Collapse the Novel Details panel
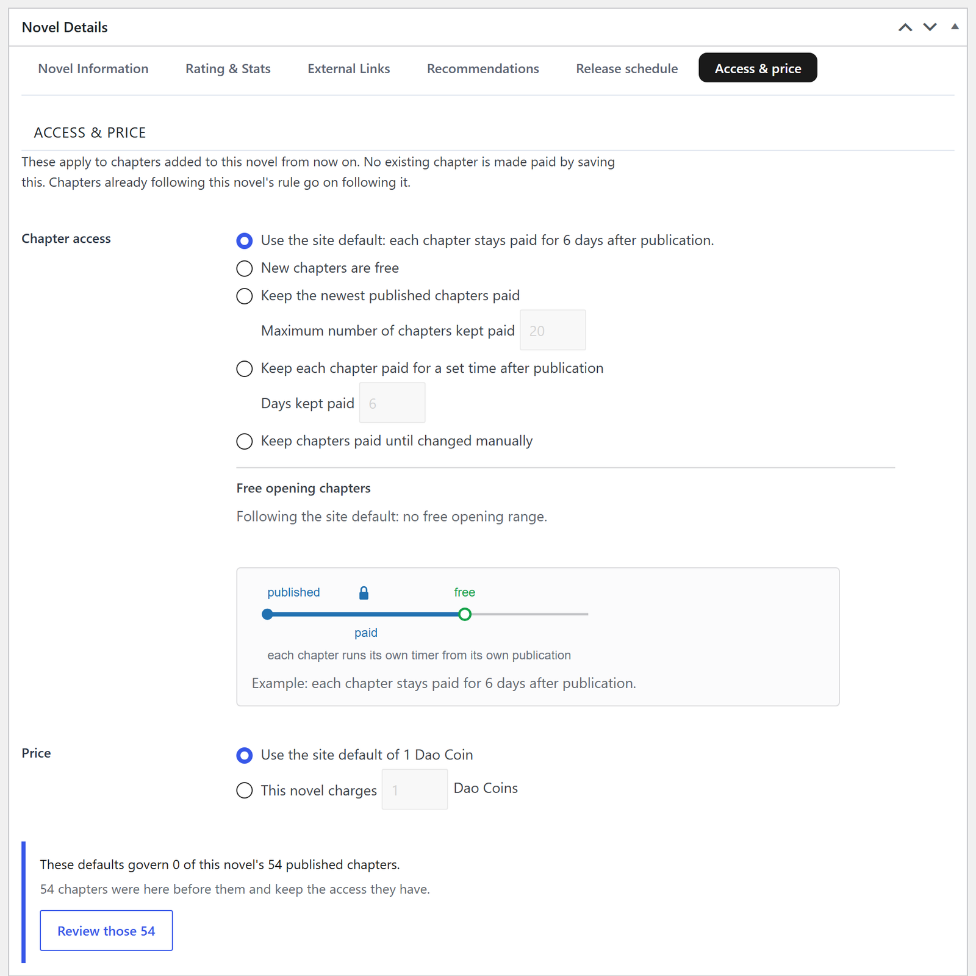976x976 pixels. [x=955, y=27]
